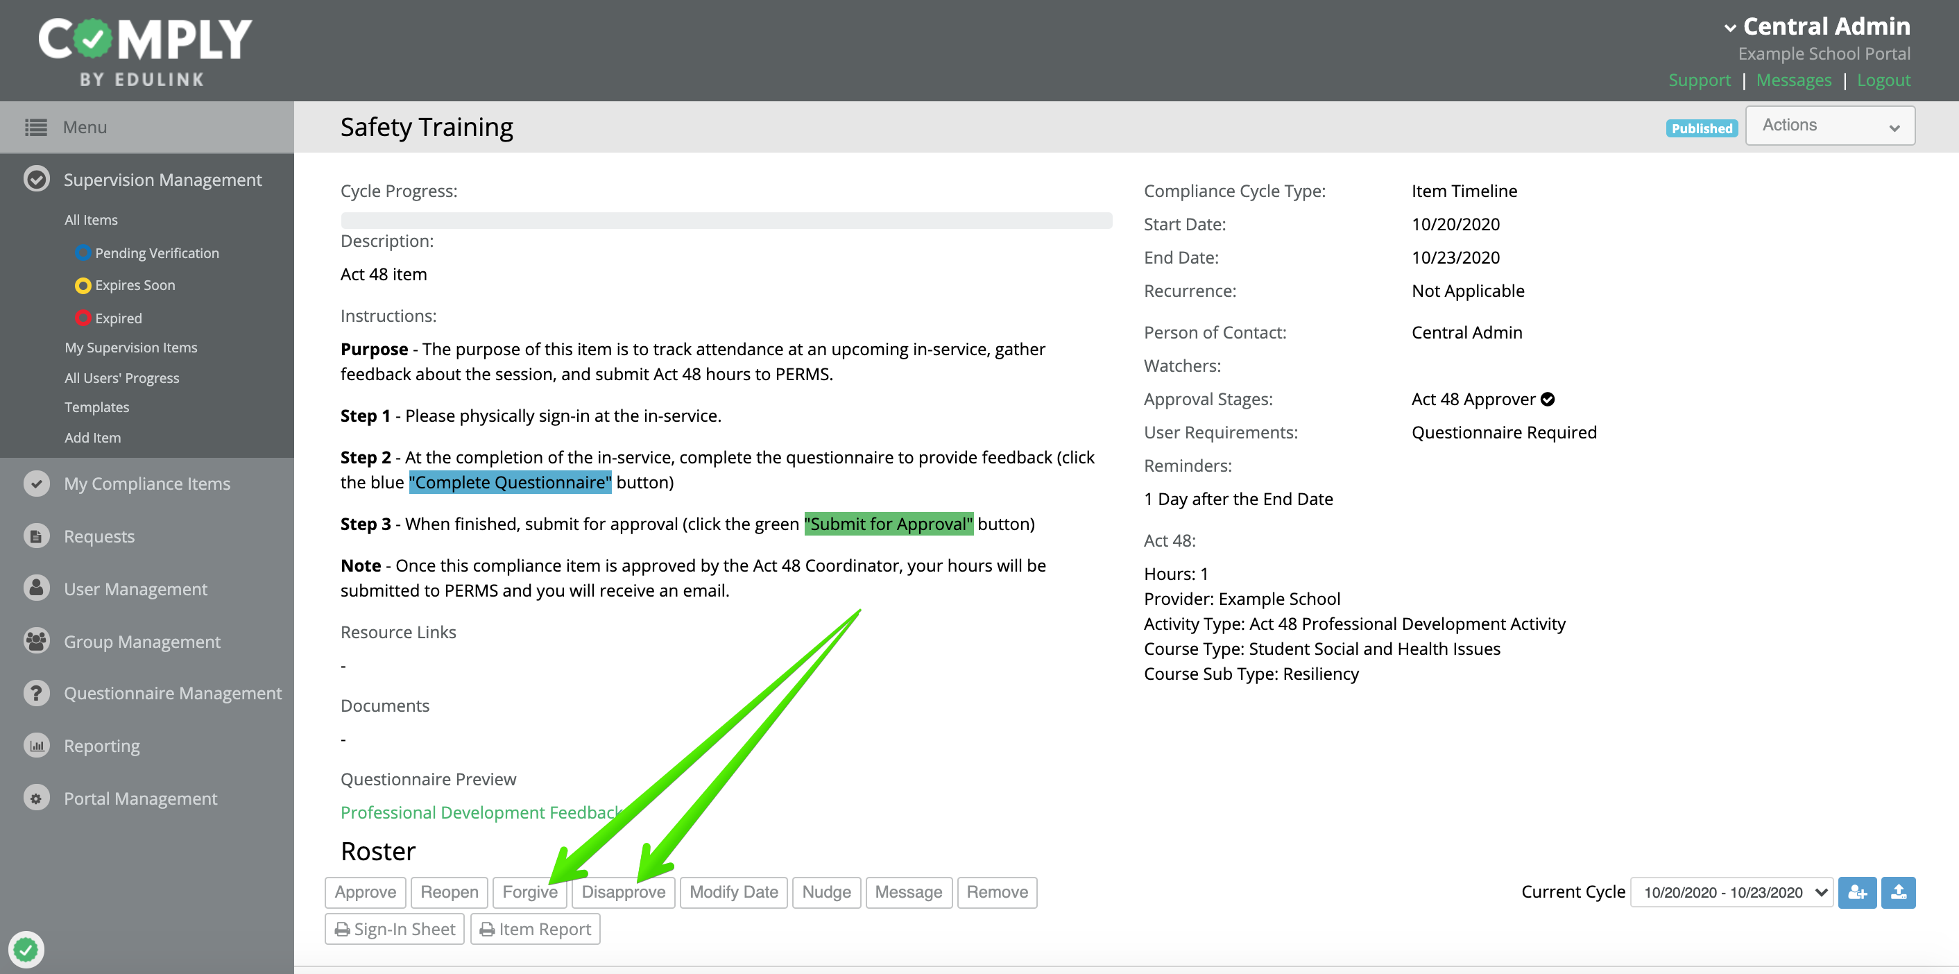Select the Pending Verification blue circle filter

(83, 253)
